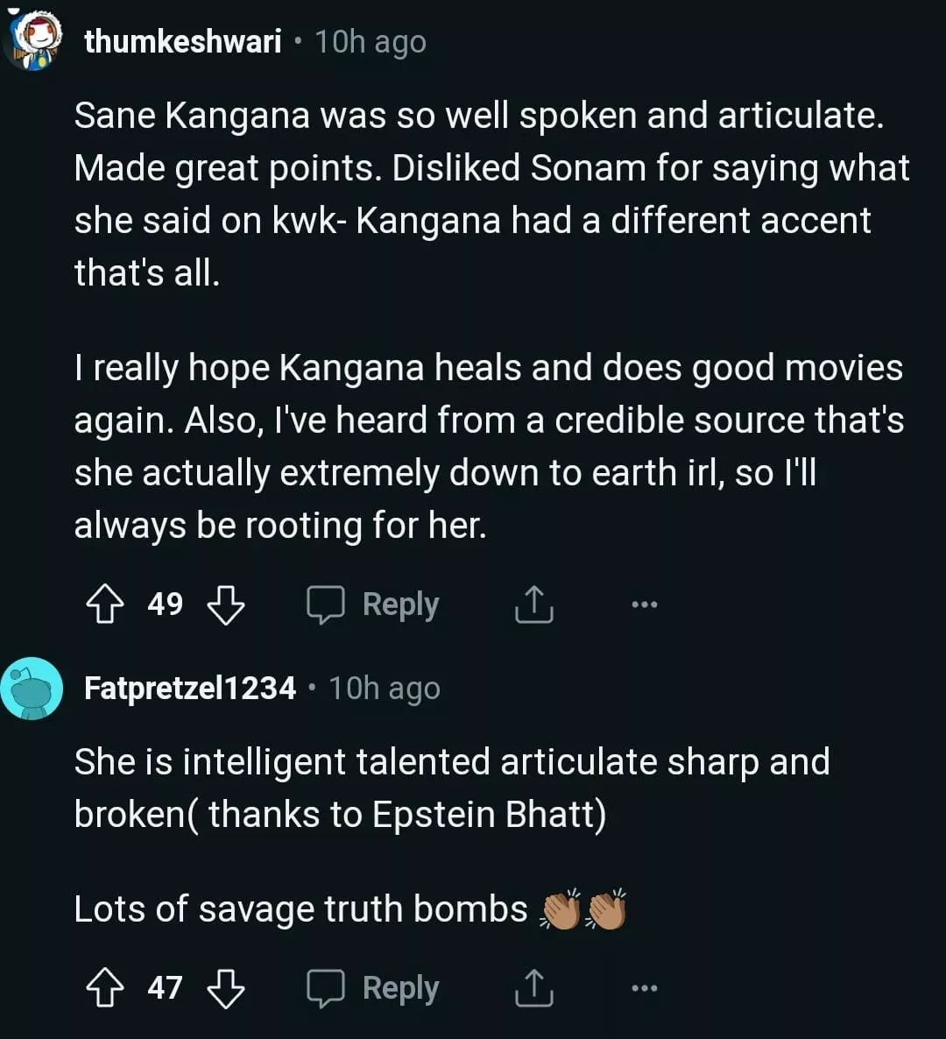Image resolution: width=946 pixels, height=1039 pixels.
Task: Downvote thumkeshwari's comment about Kangana
Action: 225,604
